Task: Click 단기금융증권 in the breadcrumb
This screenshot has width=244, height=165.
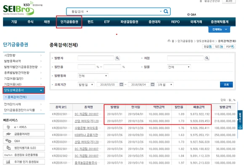Action: point(185,41)
